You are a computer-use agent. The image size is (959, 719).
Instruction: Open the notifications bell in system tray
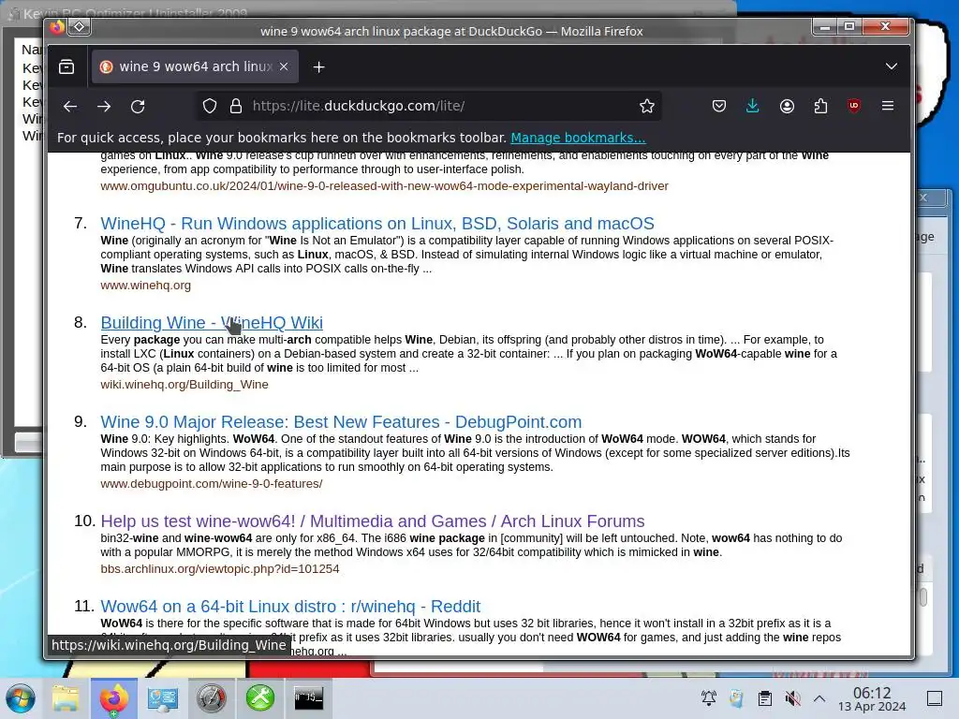pyautogui.click(x=709, y=698)
